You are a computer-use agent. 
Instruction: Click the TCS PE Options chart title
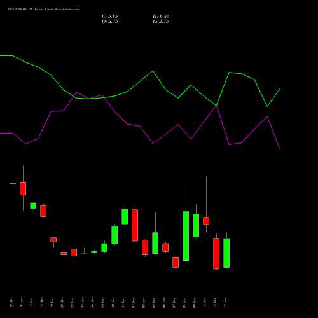click(44, 10)
